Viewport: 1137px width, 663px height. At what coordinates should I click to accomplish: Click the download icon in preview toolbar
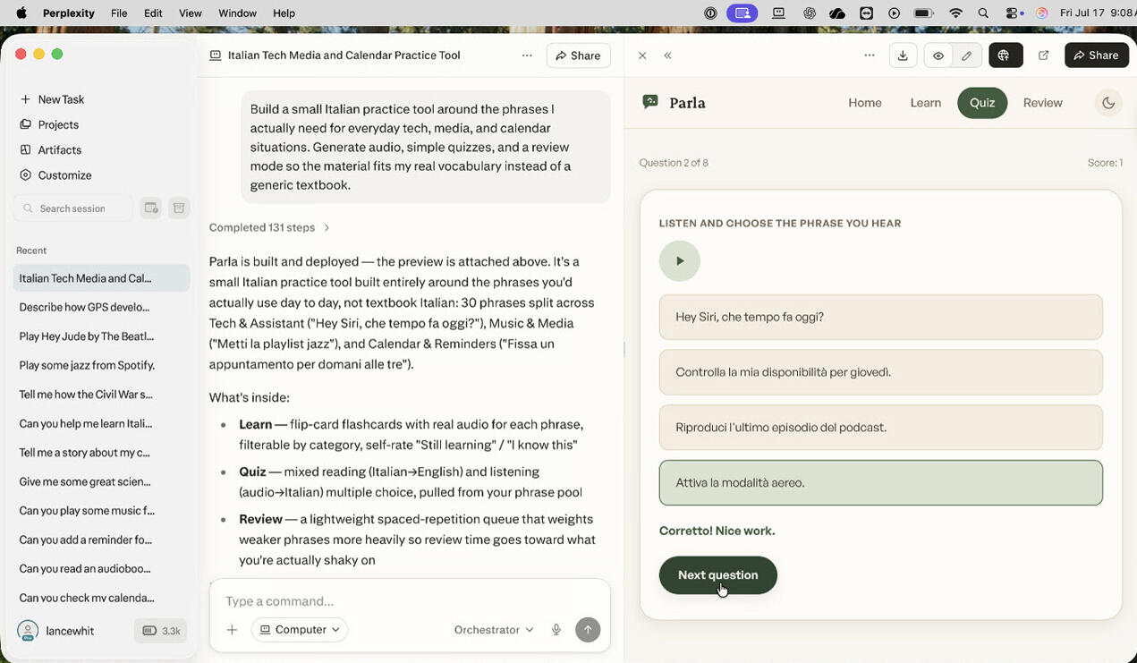pyautogui.click(x=903, y=55)
